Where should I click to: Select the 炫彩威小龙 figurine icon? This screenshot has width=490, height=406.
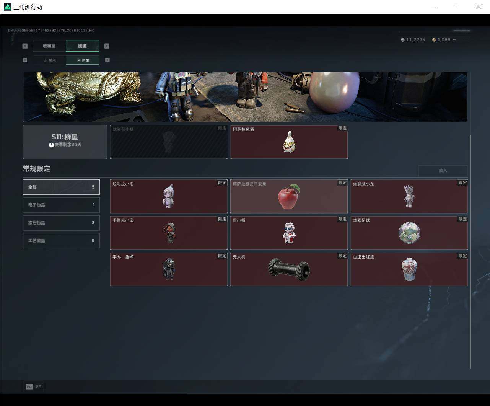tap(409, 196)
